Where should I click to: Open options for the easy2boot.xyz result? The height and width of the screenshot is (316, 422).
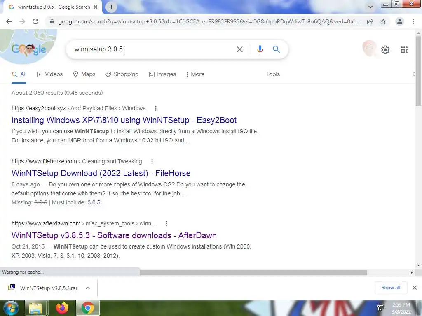[x=155, y=108]
